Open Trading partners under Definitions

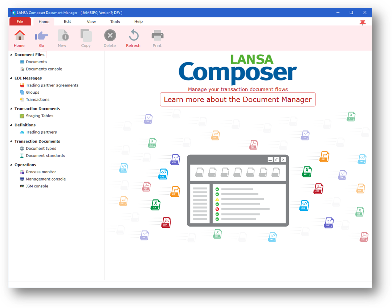point(41,132)
